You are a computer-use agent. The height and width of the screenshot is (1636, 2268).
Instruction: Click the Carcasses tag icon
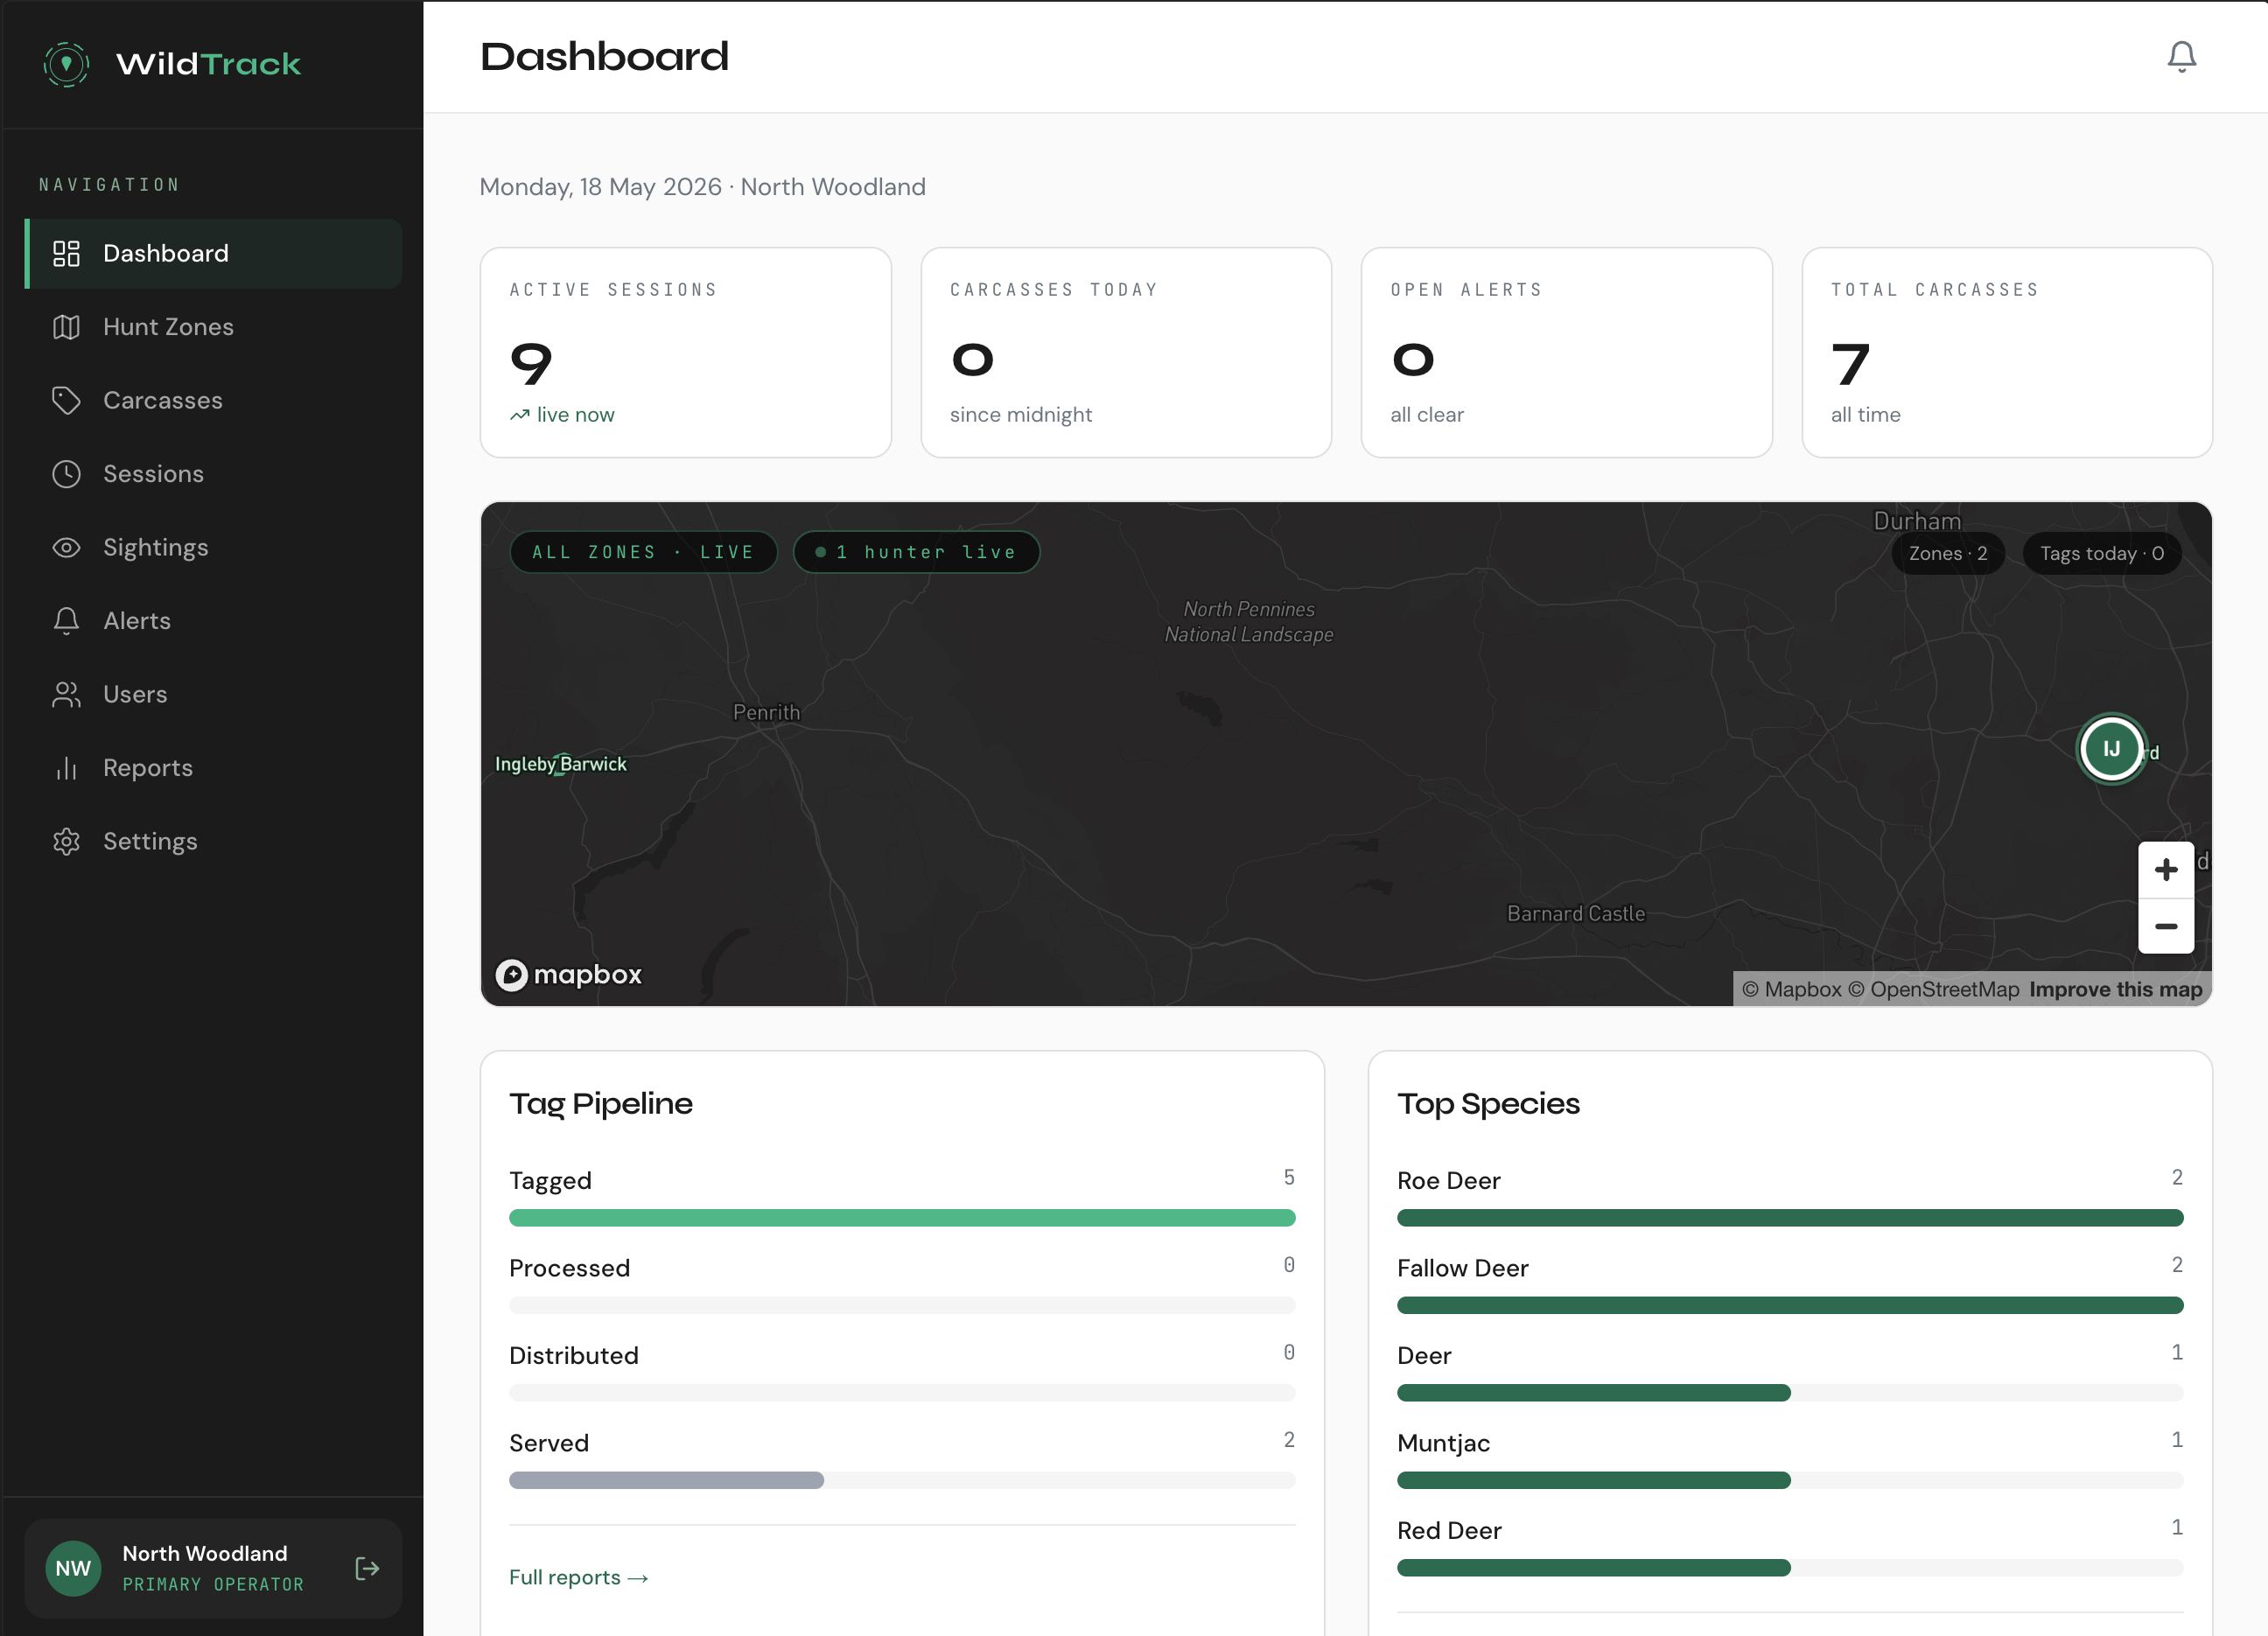66,400
